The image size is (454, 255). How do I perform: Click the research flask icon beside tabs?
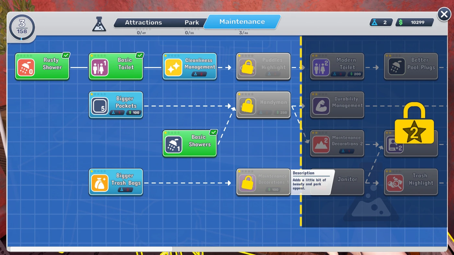click(x=99, y=24)
